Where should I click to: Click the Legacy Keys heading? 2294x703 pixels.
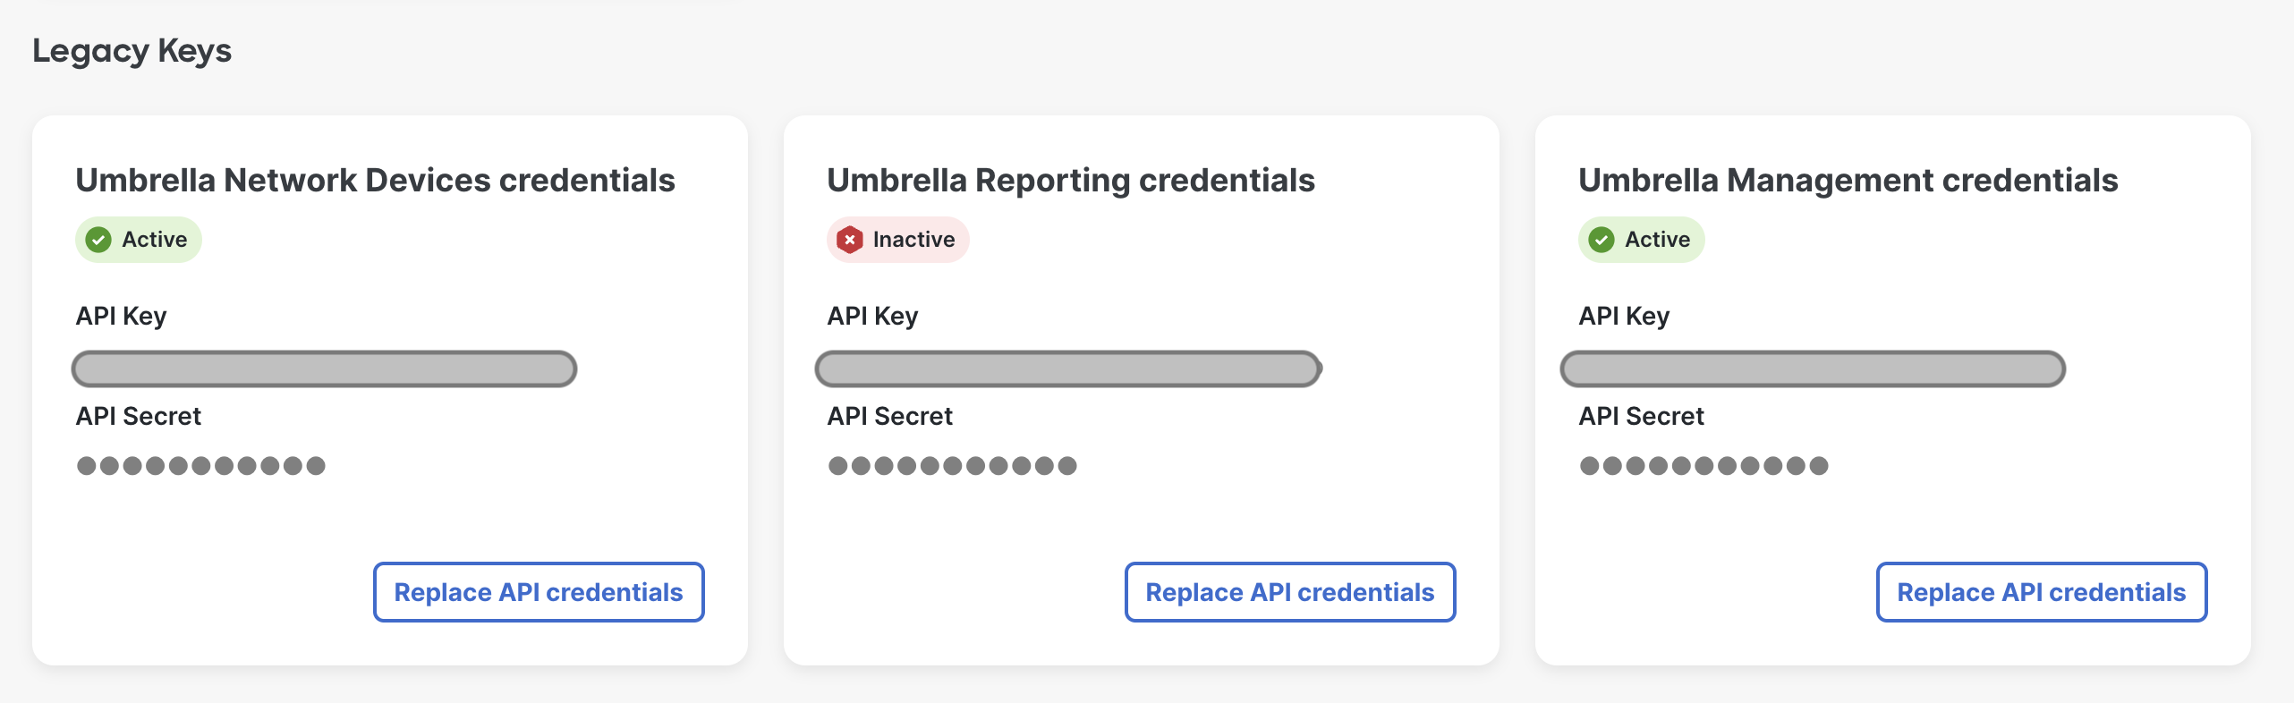(x=132, y=51)
